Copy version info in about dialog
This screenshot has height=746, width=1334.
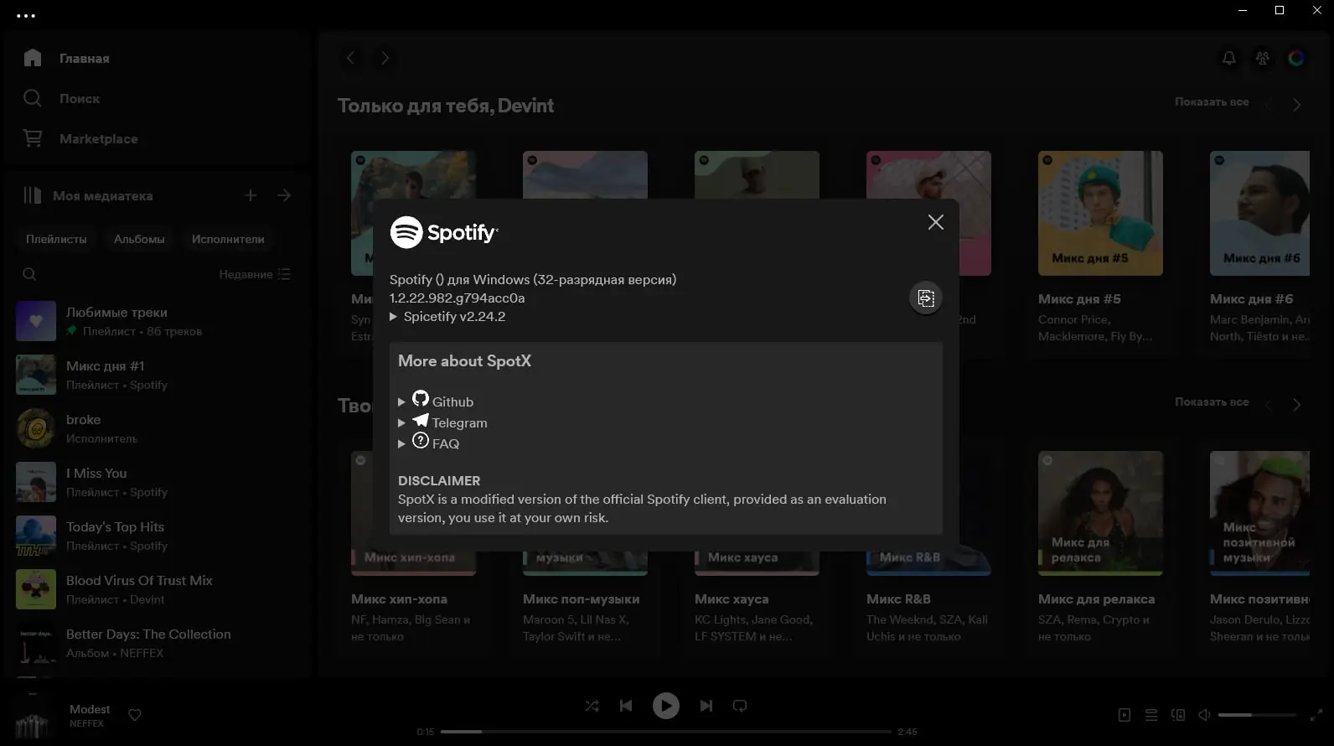click(x=926, y=298)
